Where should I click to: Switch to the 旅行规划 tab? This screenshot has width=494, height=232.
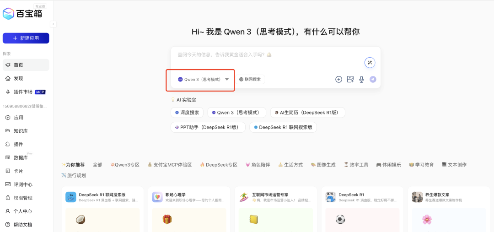73,176
